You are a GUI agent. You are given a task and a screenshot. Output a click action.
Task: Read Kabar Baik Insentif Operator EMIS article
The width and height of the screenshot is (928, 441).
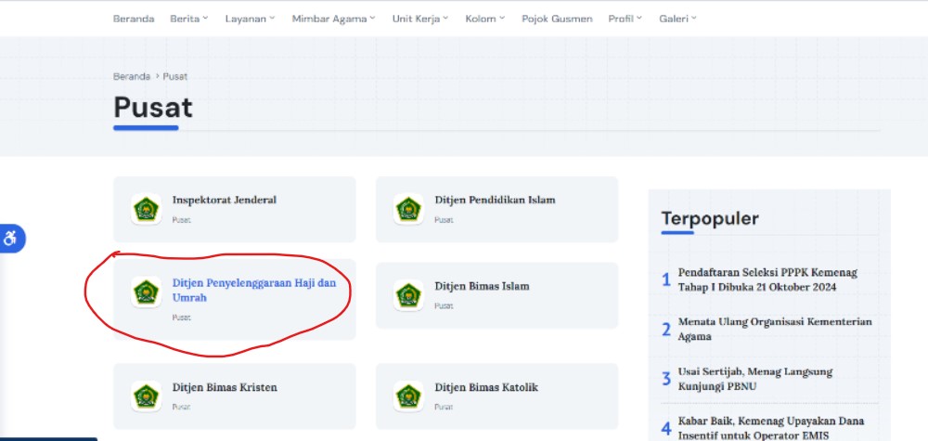770,428
